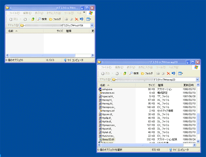Open ヘルプ(H) menu in ttermp23 window

[x=174, y=67]
